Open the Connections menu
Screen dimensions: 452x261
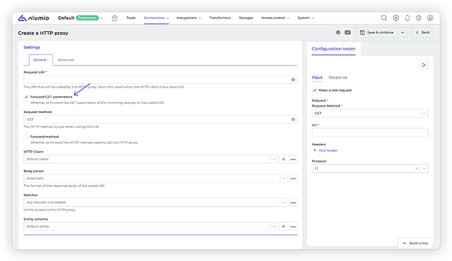click(x=157, y=18)
